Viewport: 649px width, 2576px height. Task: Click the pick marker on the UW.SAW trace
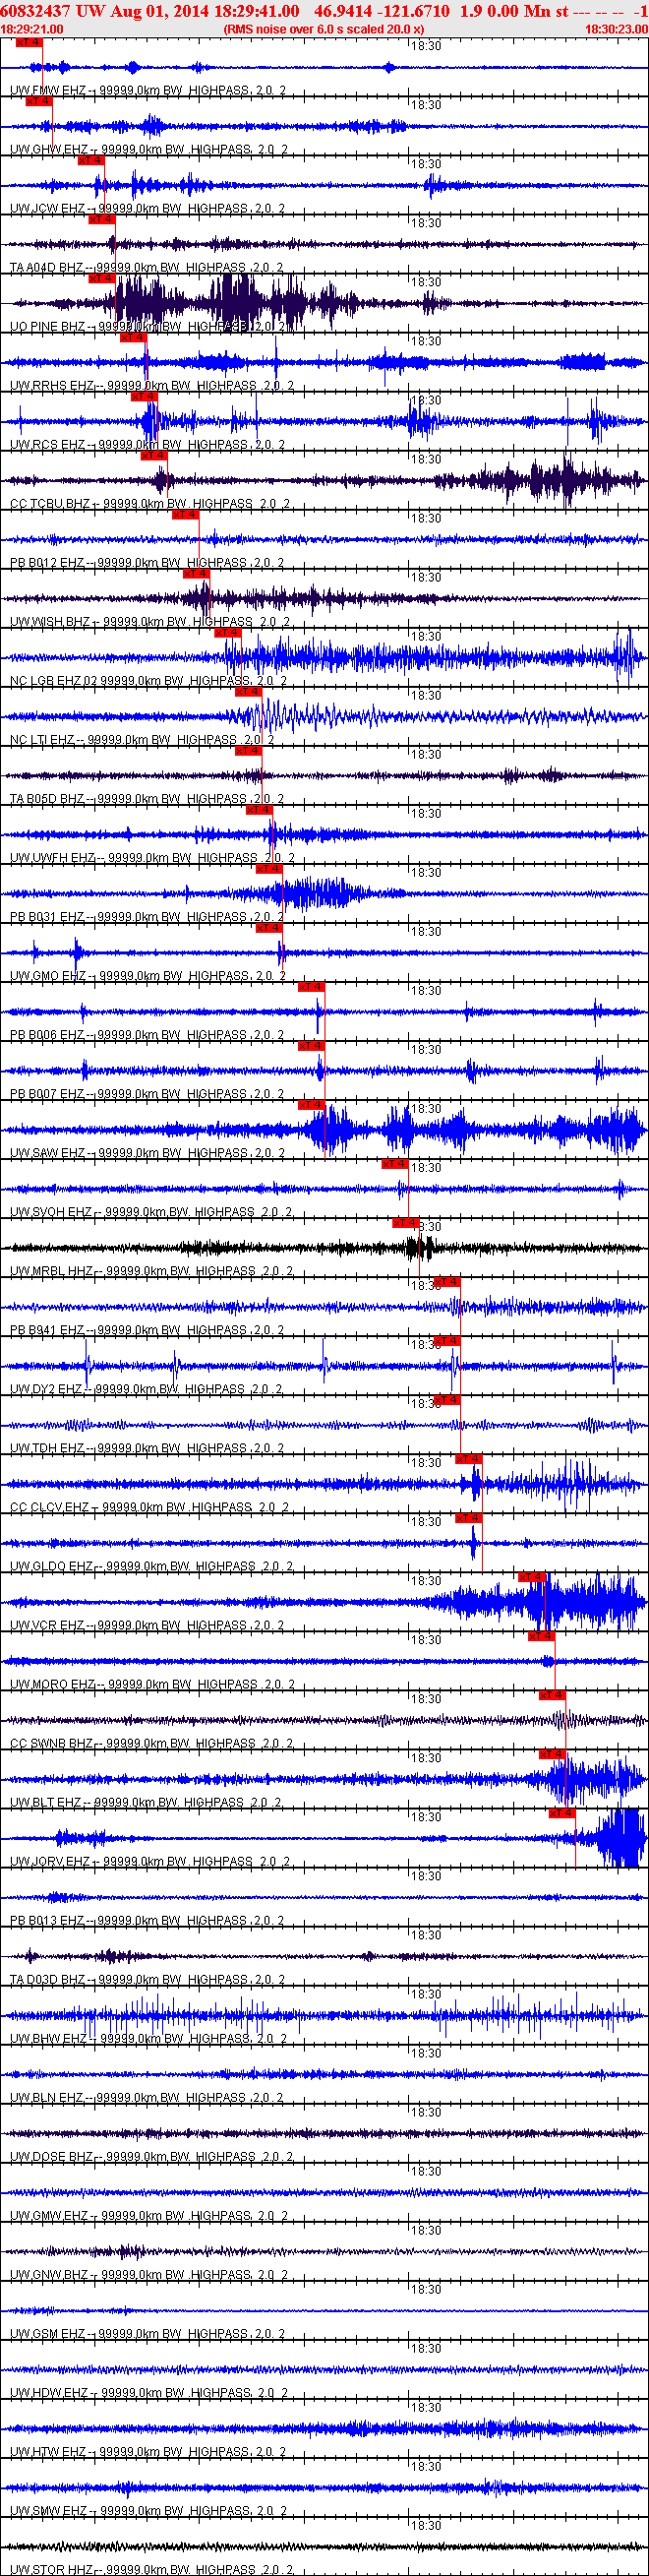pos(312,1105)
